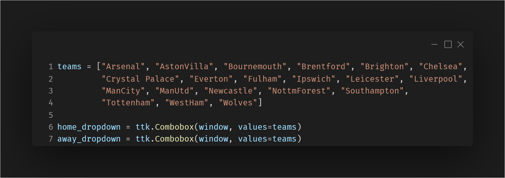The height and width of the screenshot is (178, 505).
Task: Click line number 3 in the gutter
Action: click(51, 91)
